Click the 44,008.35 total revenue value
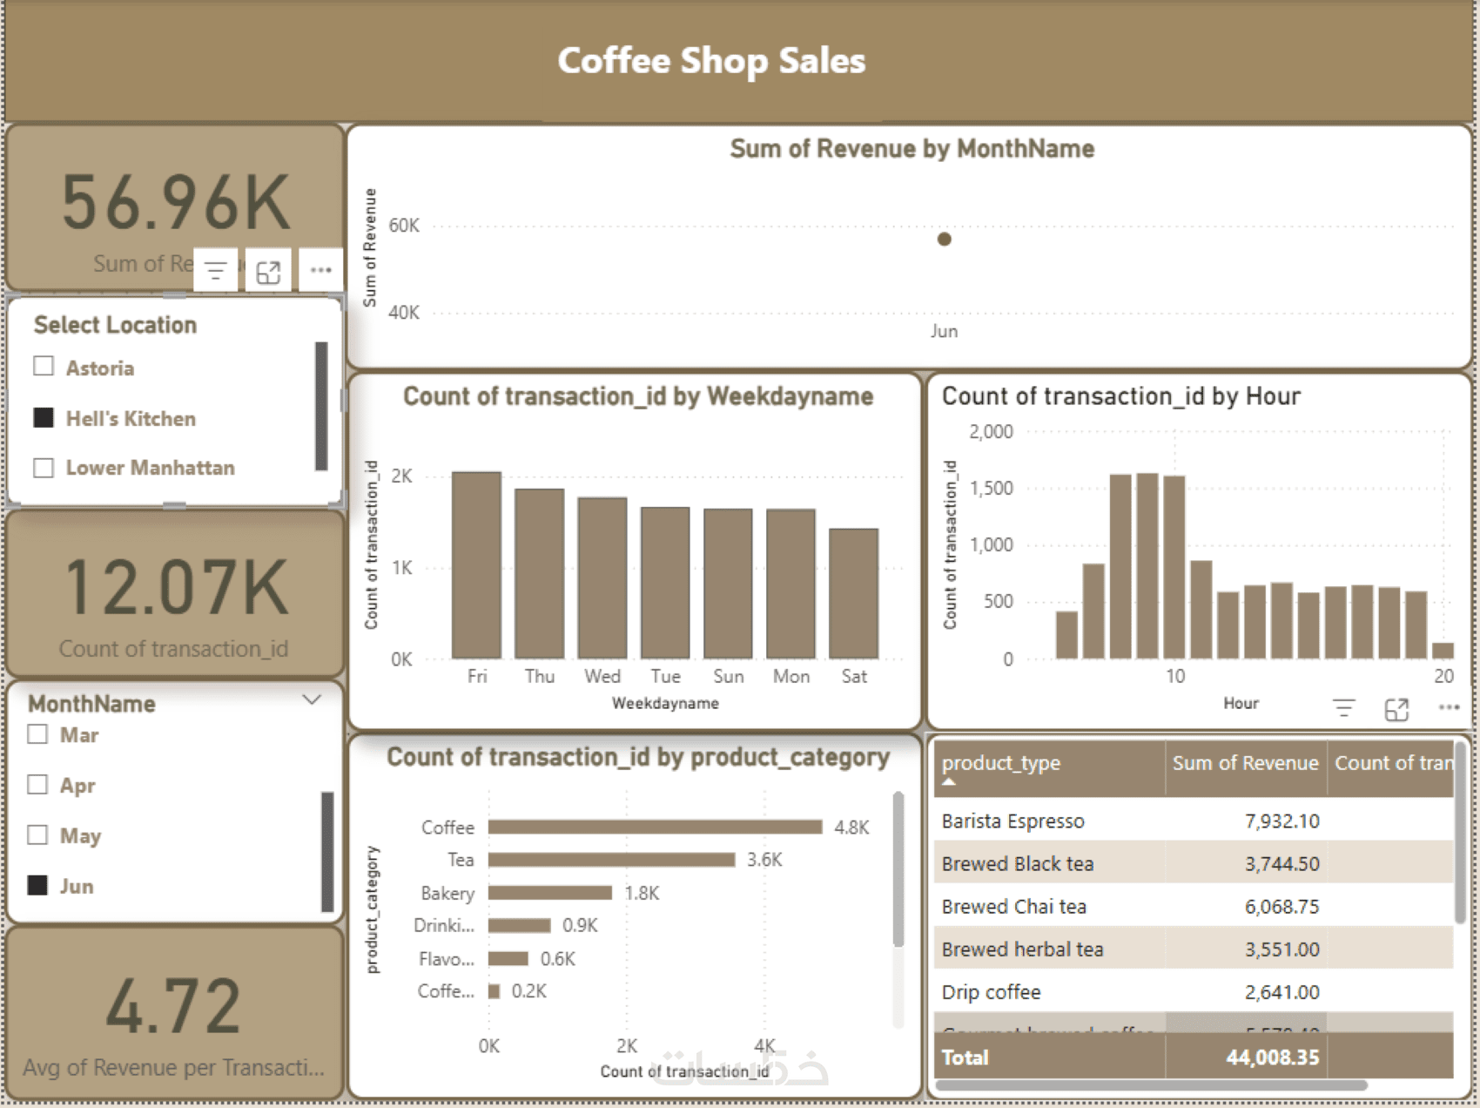Image resolution: width=1480 pixels, height=1108 pixels. (x=1273, y=1057)
